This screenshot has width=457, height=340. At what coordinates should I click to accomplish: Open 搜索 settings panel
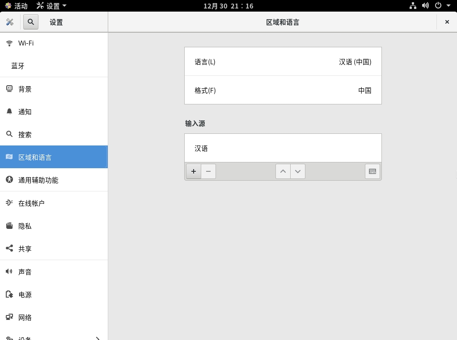pyautogui.click(x=54, y=134)
